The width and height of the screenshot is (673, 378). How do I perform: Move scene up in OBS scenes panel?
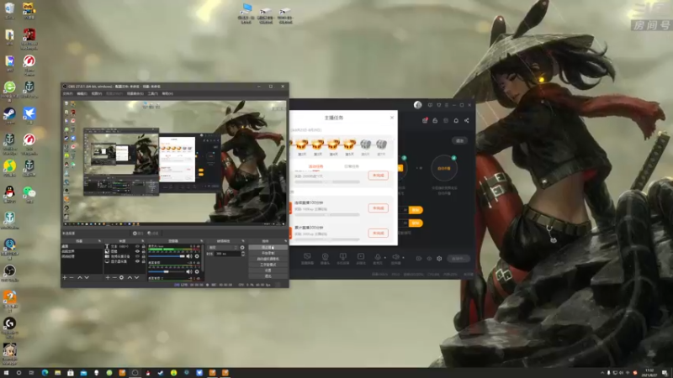tap(79, 278)
